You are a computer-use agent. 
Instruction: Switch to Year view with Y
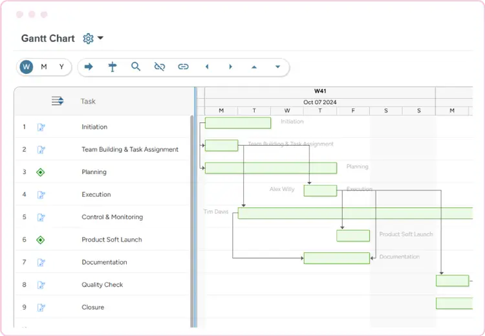coord(61,67)
